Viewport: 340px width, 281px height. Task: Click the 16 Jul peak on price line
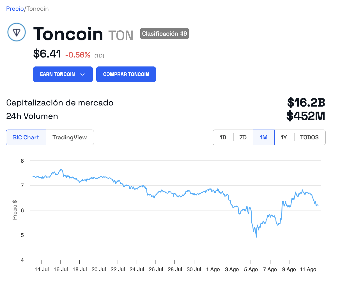[61, 169]
